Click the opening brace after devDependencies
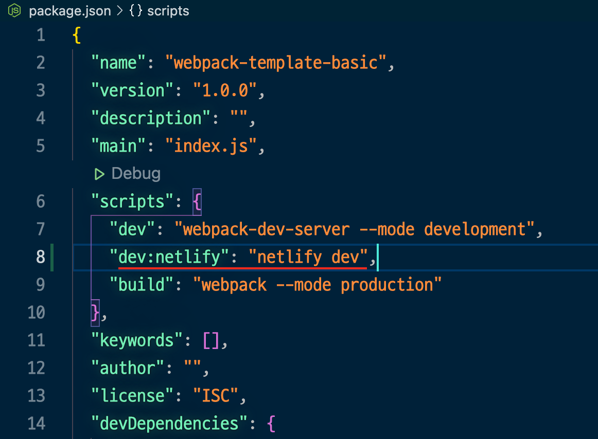The width and height of the screenshot is (598, 439). pyautogui.click(x=271, y=424)
